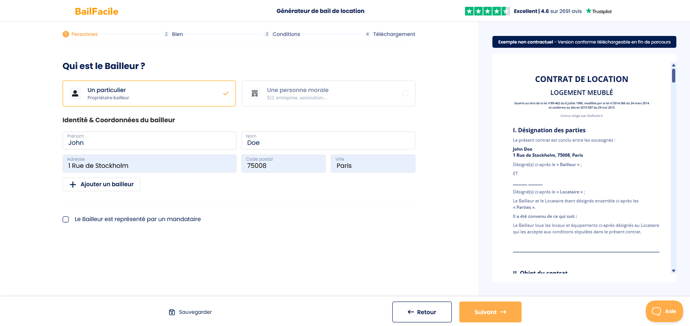Click the Générateur de bail de location title

click(x=320, y=11)
